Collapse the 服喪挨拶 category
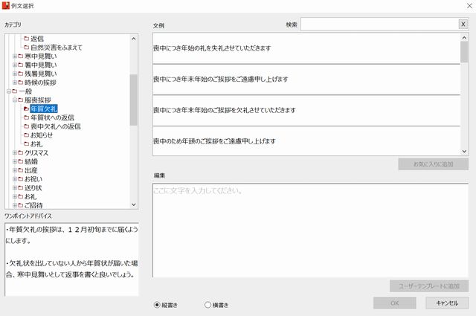476x316 pixels. (13, 100)
